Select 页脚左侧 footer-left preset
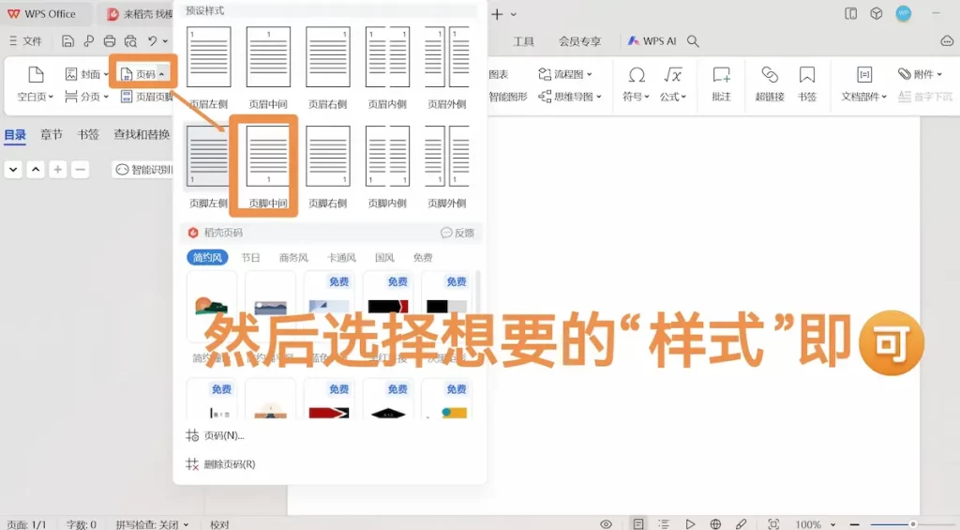This screenshot has height=530, width=960. 208,167
